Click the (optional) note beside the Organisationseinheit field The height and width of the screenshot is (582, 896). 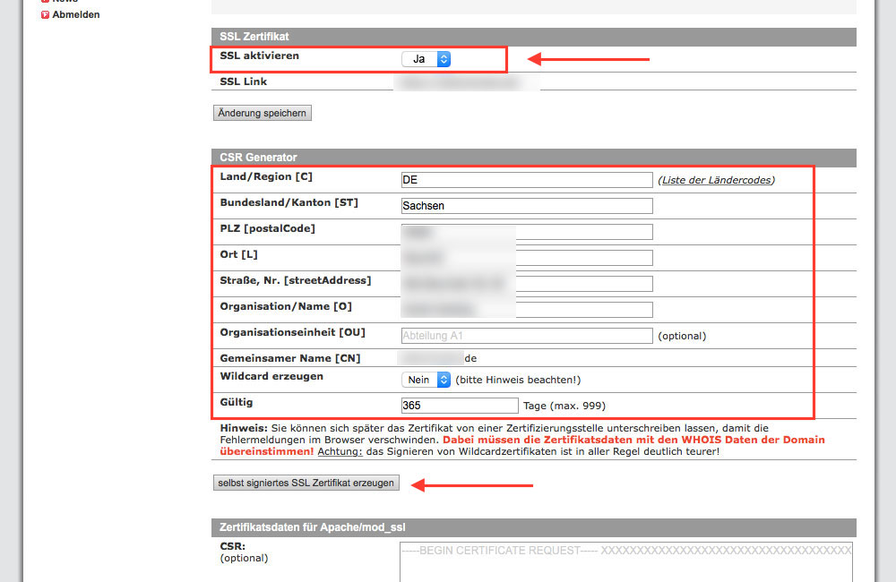[x=682, y=336]
